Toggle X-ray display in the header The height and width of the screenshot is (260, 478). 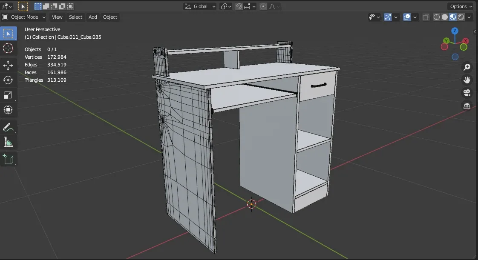pyautogui.click(x=426, y=17)
